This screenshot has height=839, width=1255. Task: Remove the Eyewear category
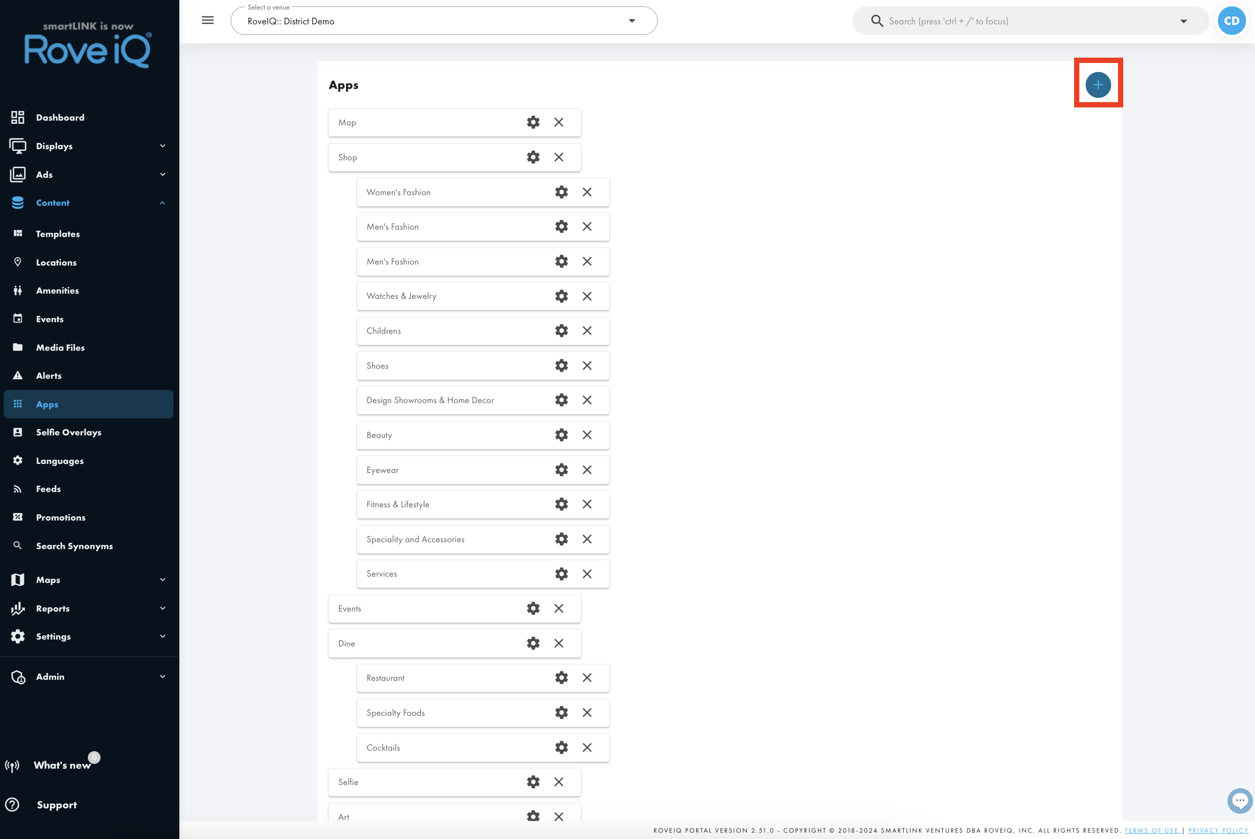coord(587,469)
